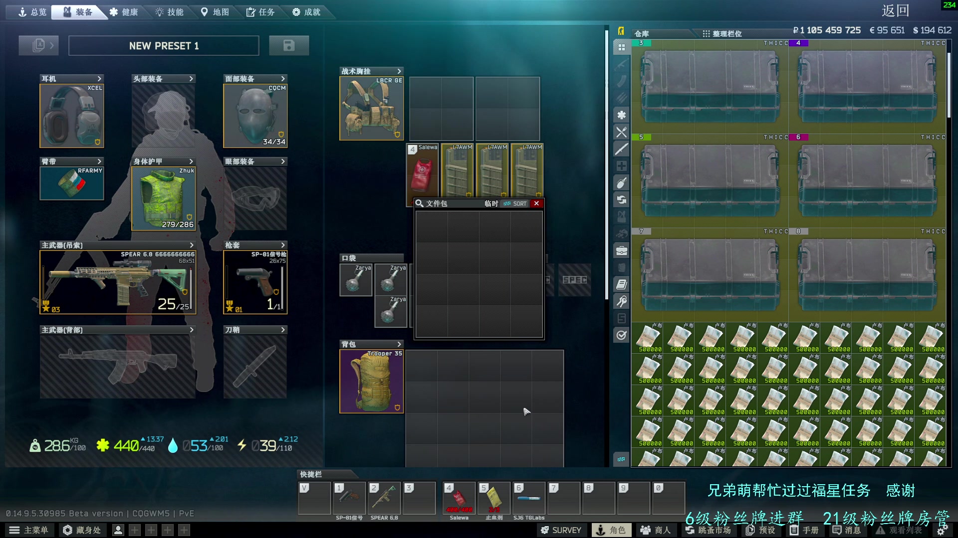Switch to the 任务 tasks tab
The image size is (958, 538).
coord(260,12)
